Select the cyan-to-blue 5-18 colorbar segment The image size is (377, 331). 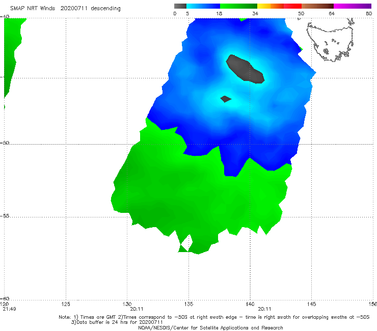(203, 6)
